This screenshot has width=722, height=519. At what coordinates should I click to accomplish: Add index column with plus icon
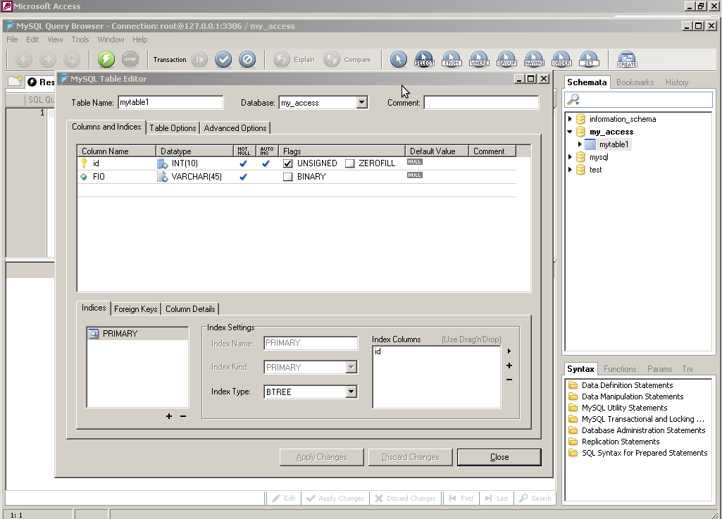point(509,365)
